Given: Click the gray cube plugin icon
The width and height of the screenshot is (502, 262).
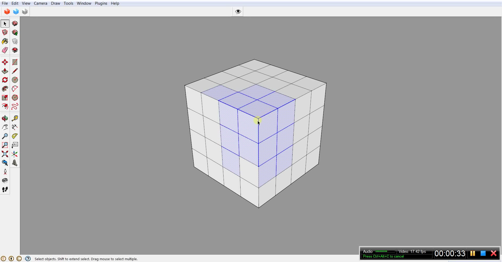Looking at the screenshot, I should pyautogui.click(x=25, y=11).
